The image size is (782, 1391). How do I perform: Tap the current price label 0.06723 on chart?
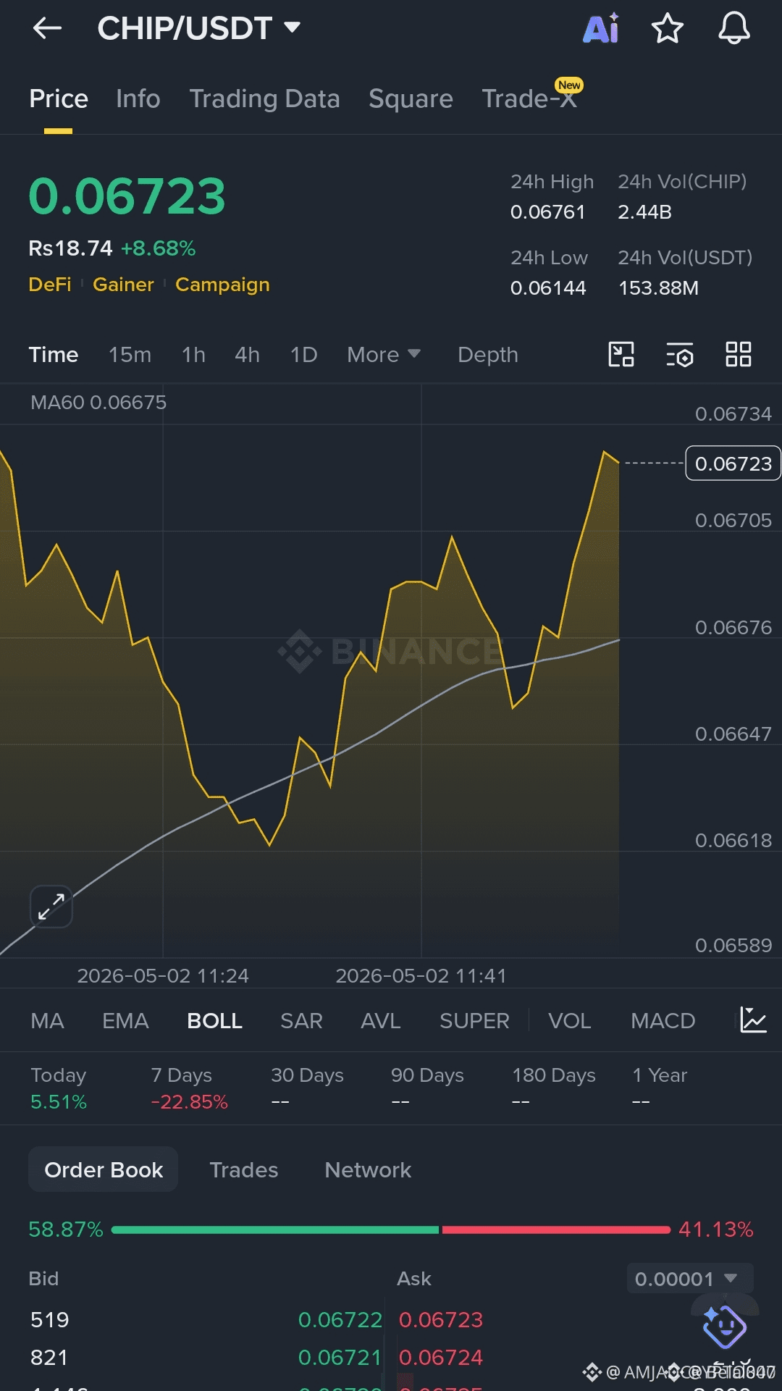point(733,463)
